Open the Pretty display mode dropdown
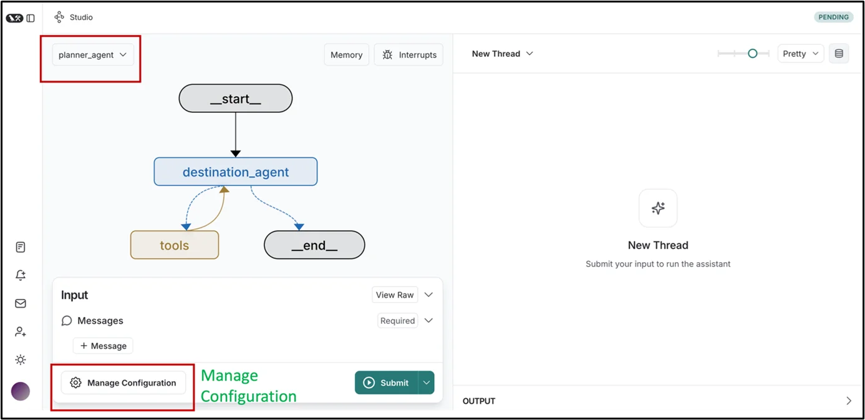Image resolution: width=865 pixels, height=420 pixels. [800, 54]
